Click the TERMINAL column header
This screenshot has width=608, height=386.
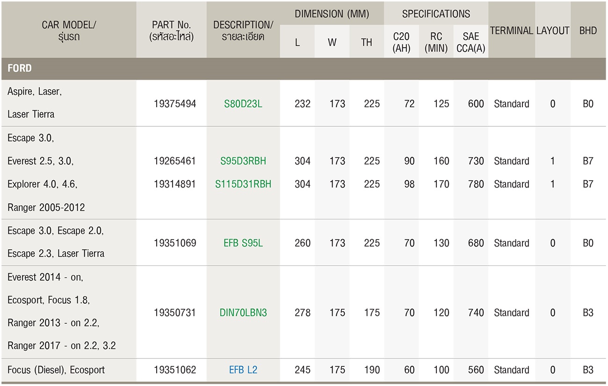click(x=512, y=31)
